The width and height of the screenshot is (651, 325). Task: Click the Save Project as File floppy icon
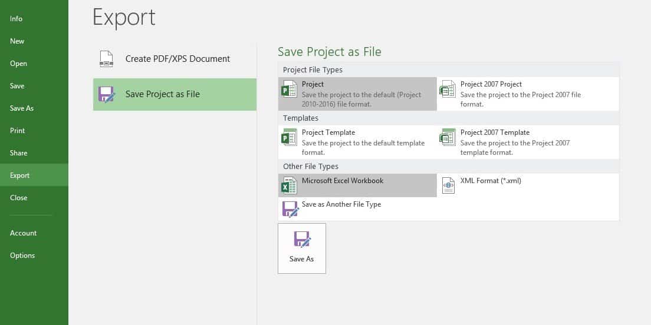coord(106,94)
